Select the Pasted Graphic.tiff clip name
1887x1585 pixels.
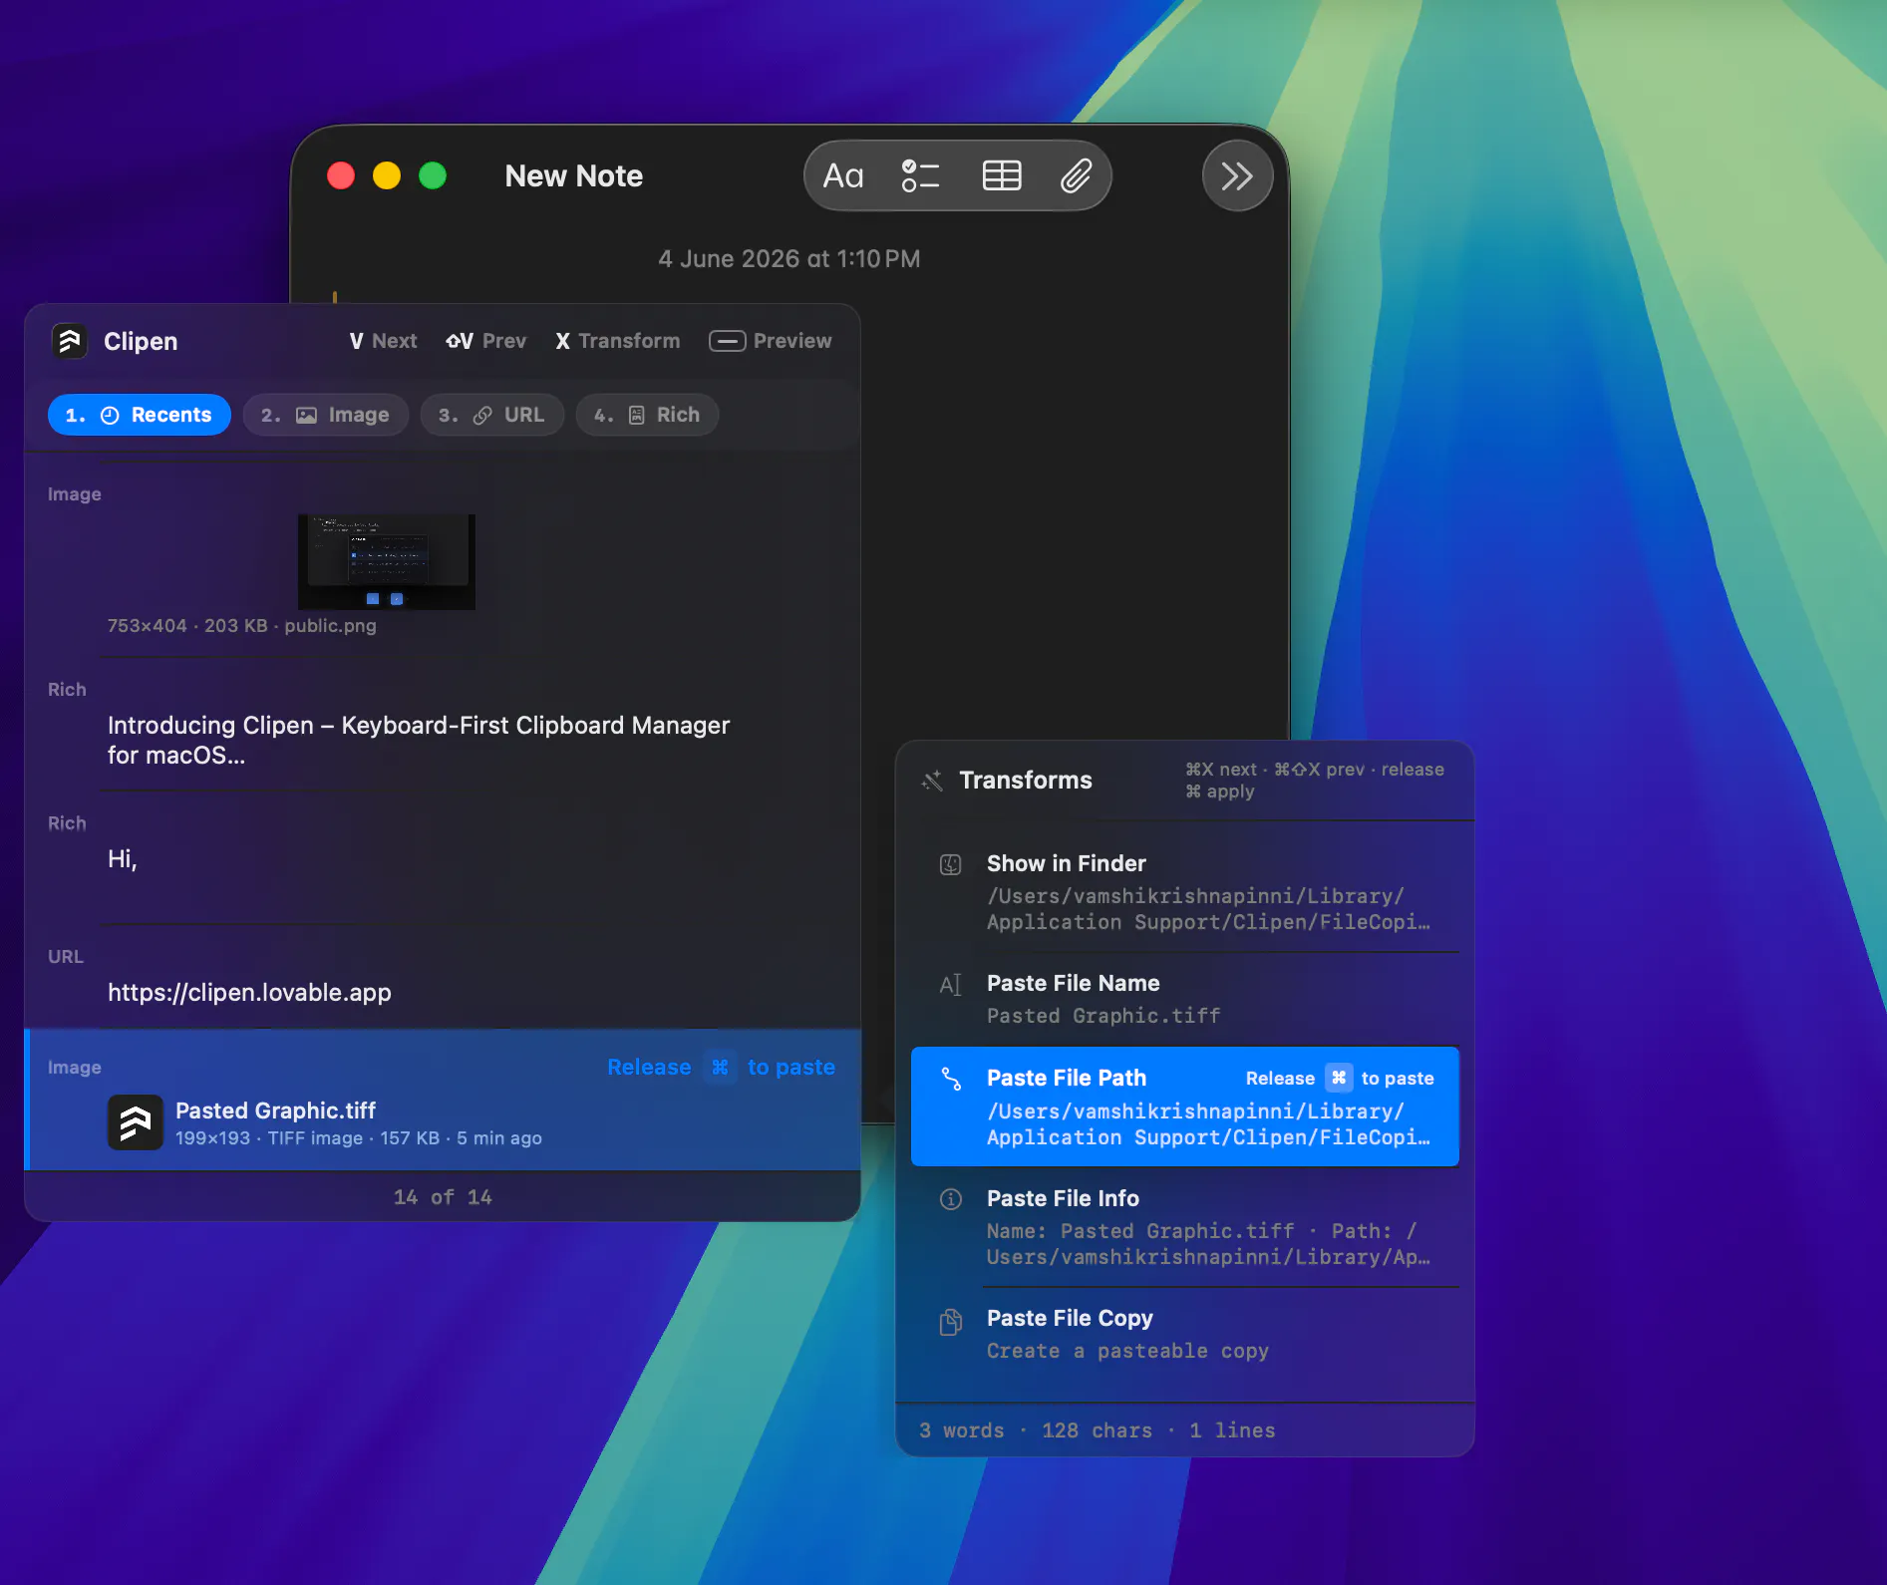(x=276, y=1110)
